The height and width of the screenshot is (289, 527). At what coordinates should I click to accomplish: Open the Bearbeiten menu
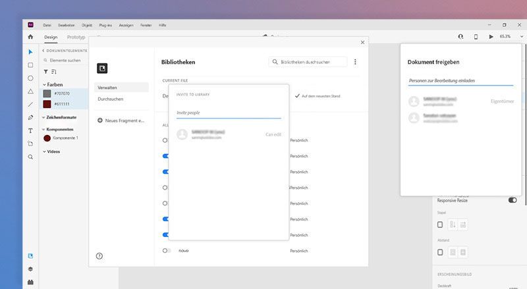pos(67,25)
